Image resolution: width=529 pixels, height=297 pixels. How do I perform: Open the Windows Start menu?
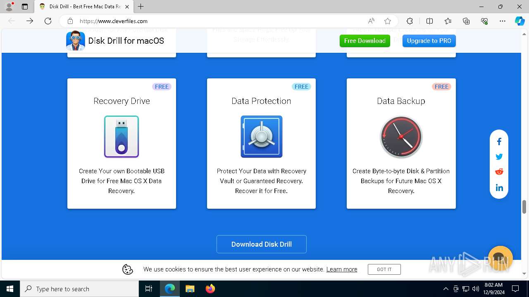(x=10, y=289)
